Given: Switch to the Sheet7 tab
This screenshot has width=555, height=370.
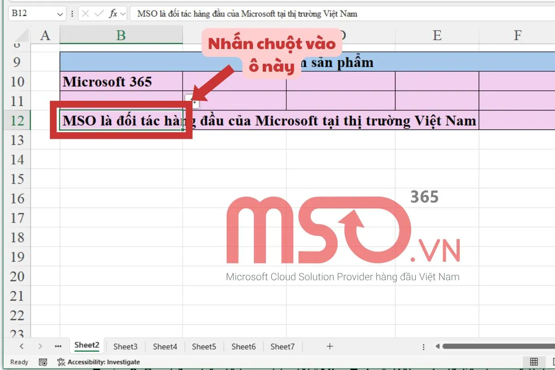Looking at the screenshot, I should coord(283,346).
